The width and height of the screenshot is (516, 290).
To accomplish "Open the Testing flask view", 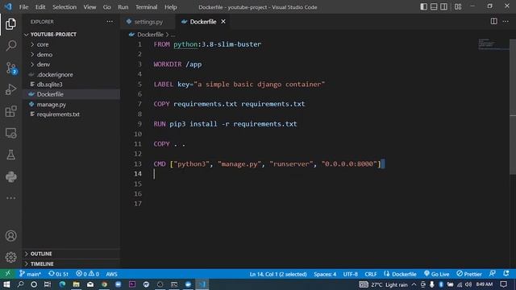I will coord(10,155).
